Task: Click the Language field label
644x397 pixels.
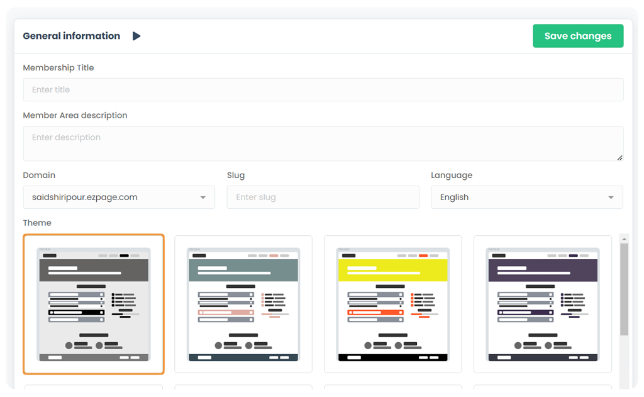Action: (451, 176)
